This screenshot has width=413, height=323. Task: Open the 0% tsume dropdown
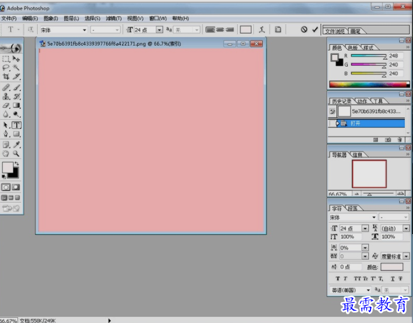coord(365,248)
